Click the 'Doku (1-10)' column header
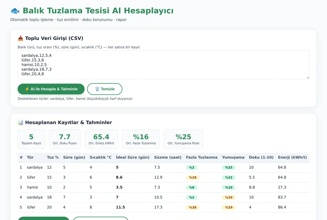Screen dimensions: 327x220 tap(261, 157)
